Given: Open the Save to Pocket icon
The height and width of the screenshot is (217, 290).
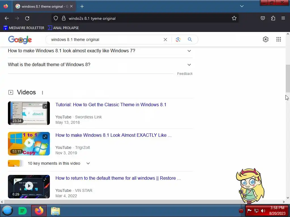Looking at the screenshot, I should (263, 18).
